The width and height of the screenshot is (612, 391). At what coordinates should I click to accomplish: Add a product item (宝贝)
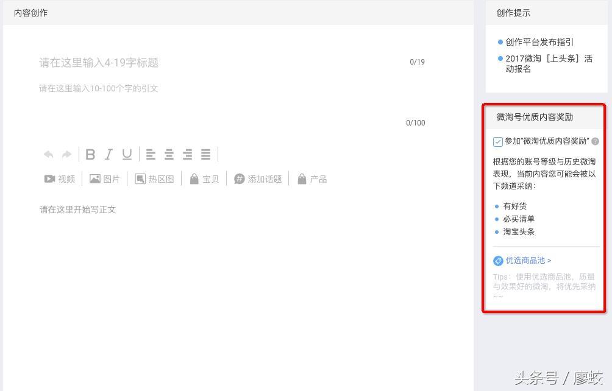pyautogui.click(x=204, y=179)
